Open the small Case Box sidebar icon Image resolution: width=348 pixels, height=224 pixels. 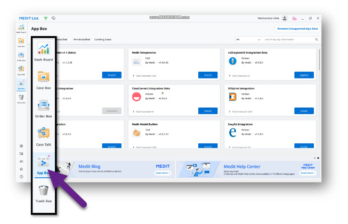click(x=21, y=42)
